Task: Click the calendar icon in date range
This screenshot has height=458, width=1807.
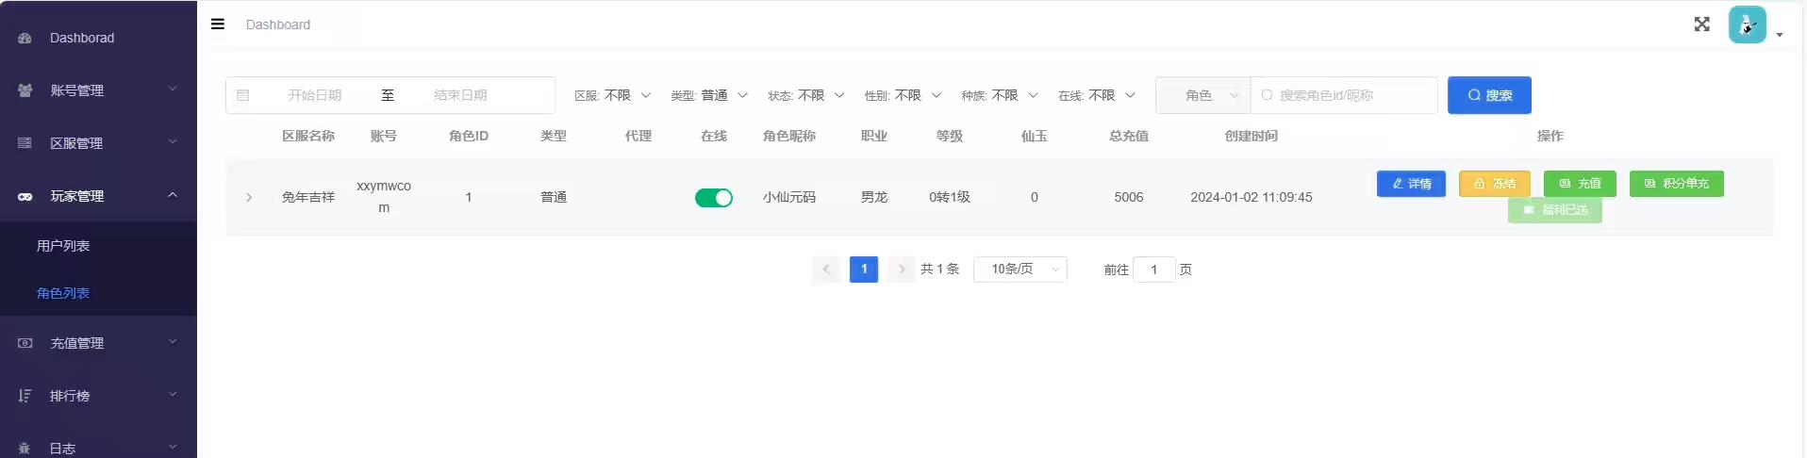Action: tap(243, 95)
